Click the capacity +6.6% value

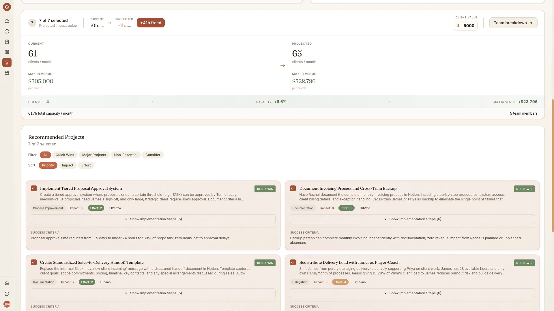[280, 102]
